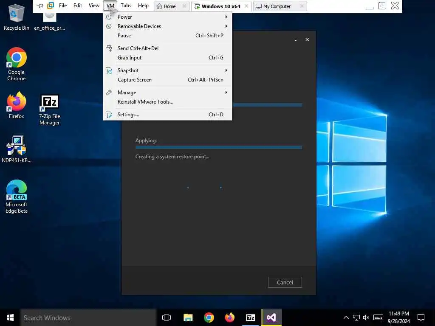
Task: Click the muted volume tray icon
Action: 366,318
